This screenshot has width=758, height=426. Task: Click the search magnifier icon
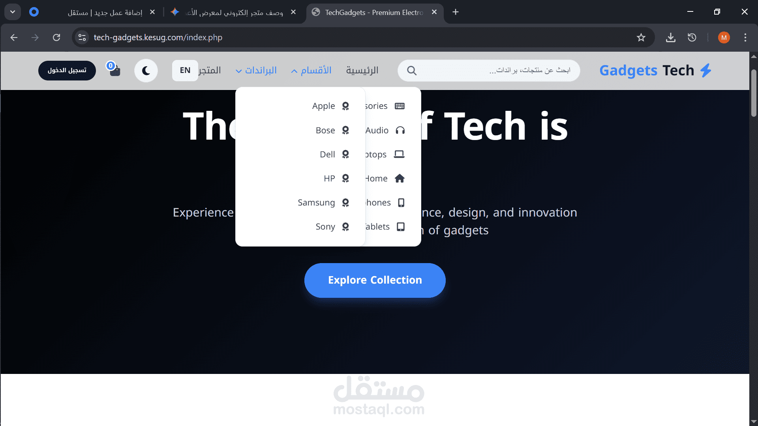click(x=412, y=71)
